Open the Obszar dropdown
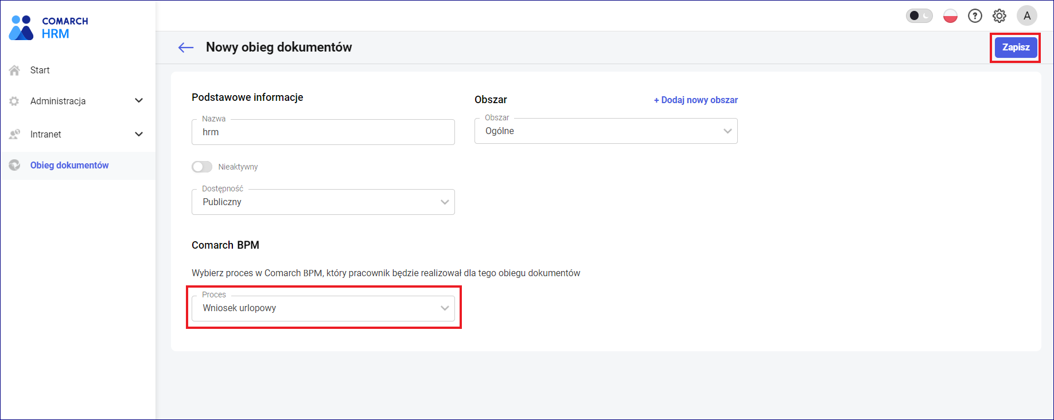This screenshot has height=420, width=1054. (x=606, y=131)
